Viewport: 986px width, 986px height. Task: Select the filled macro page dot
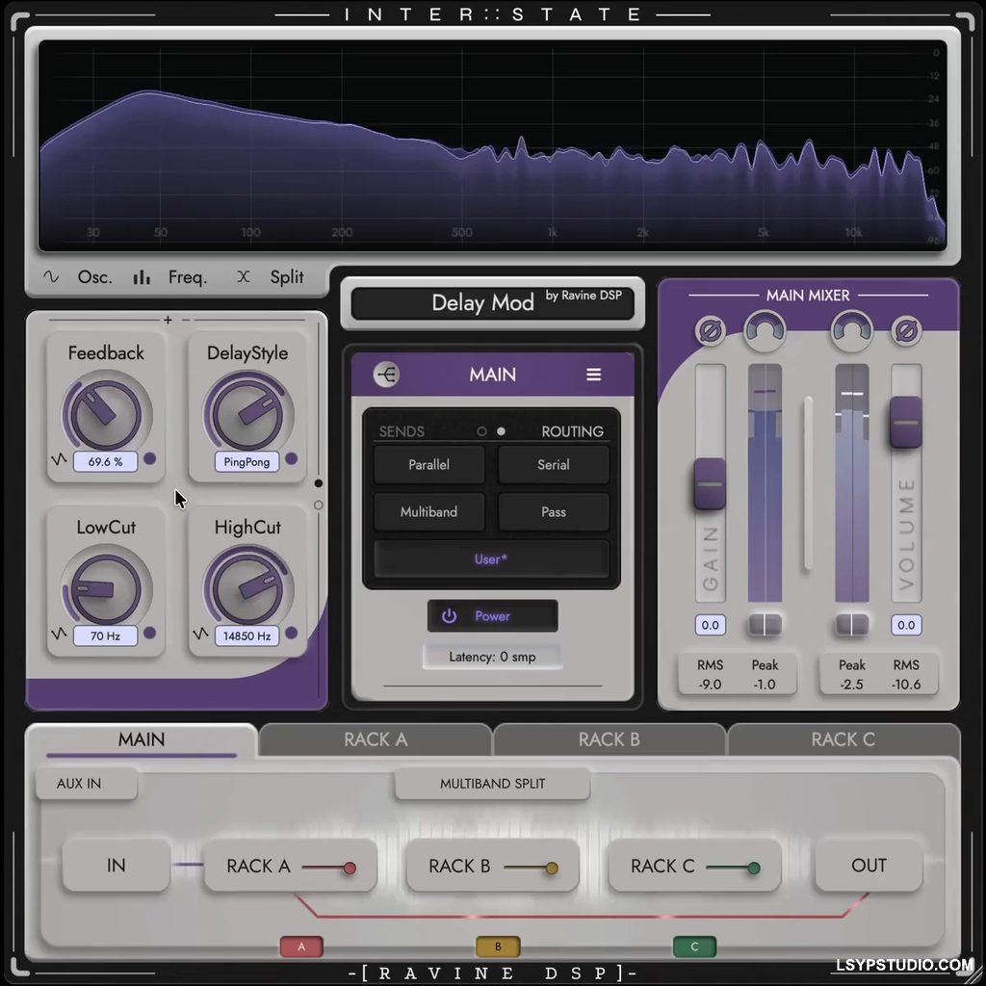point(318,483)
